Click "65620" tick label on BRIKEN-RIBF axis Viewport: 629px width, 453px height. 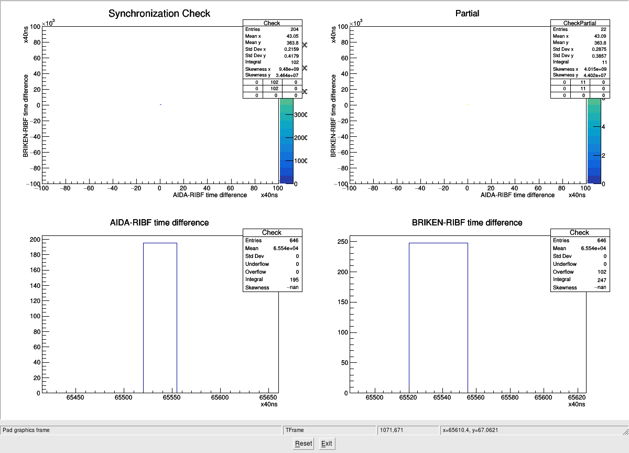tap(577, 398)
